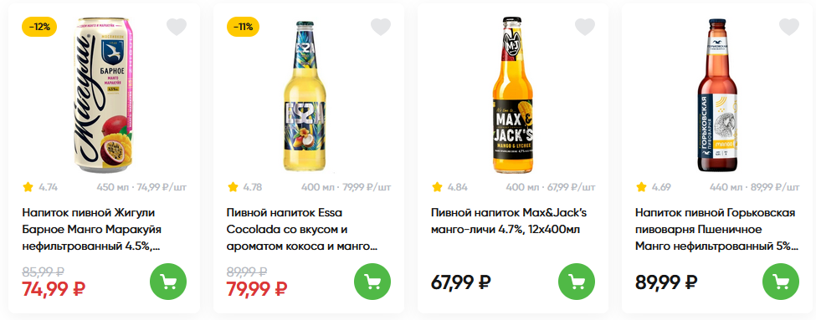Image resolution: width=816 pixels, height=320 pixels.
Task: Open the Горьковская пивоварня Пшеничное Манго title
Action: pyautogui.click(x=716, y=229)
